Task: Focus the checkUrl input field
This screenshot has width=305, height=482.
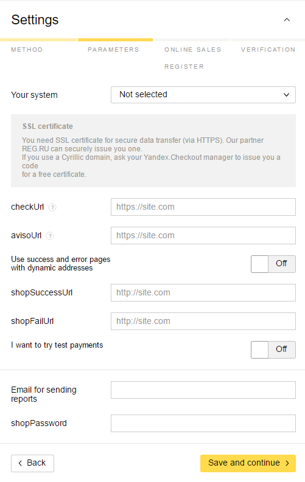Action: point(203,207)
